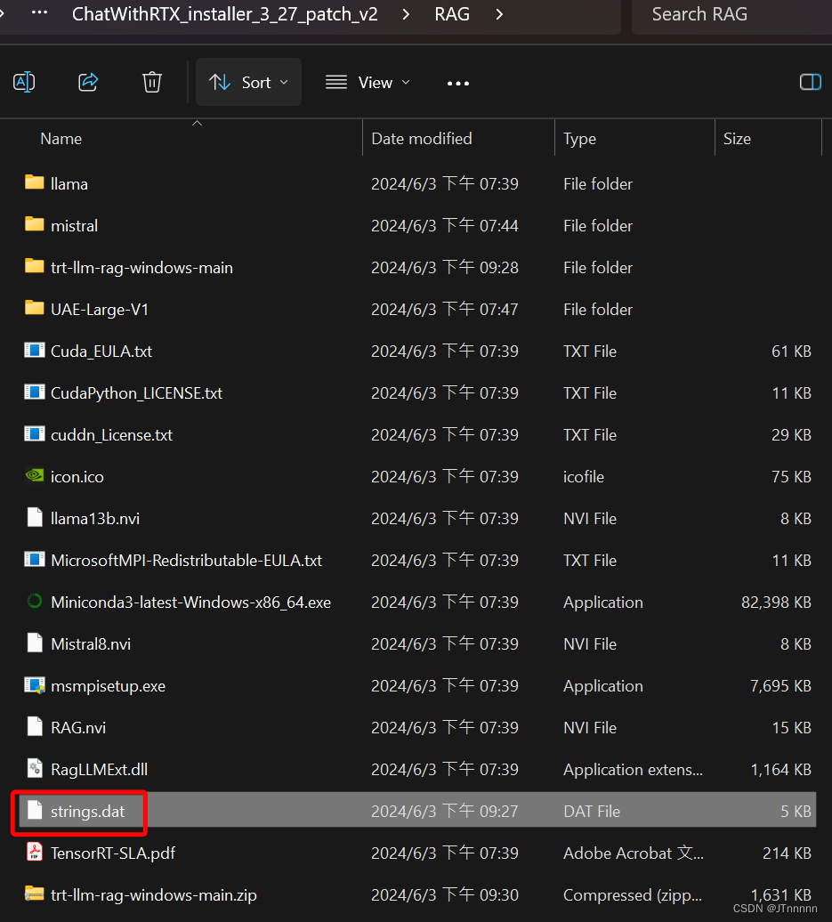
Task: Select strings.dat filename
Action: pos(87,812)
